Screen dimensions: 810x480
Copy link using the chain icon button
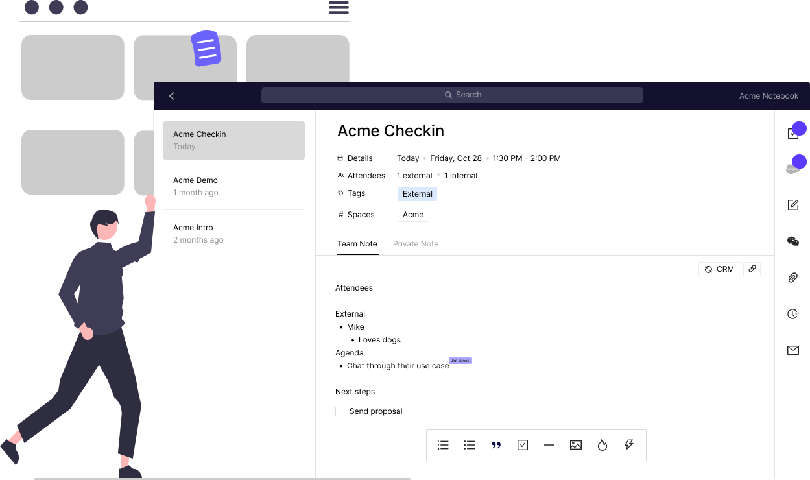752,269
